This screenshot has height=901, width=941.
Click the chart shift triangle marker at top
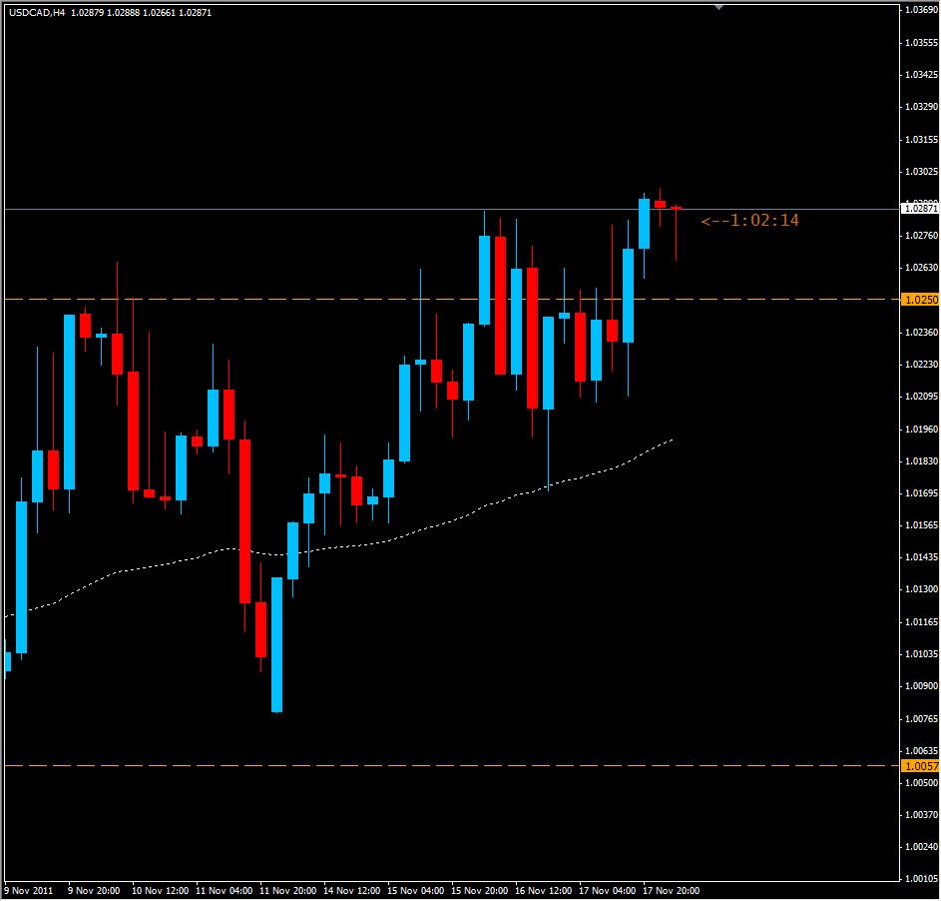(718, 7)
